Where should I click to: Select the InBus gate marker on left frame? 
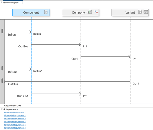point(2,31)
